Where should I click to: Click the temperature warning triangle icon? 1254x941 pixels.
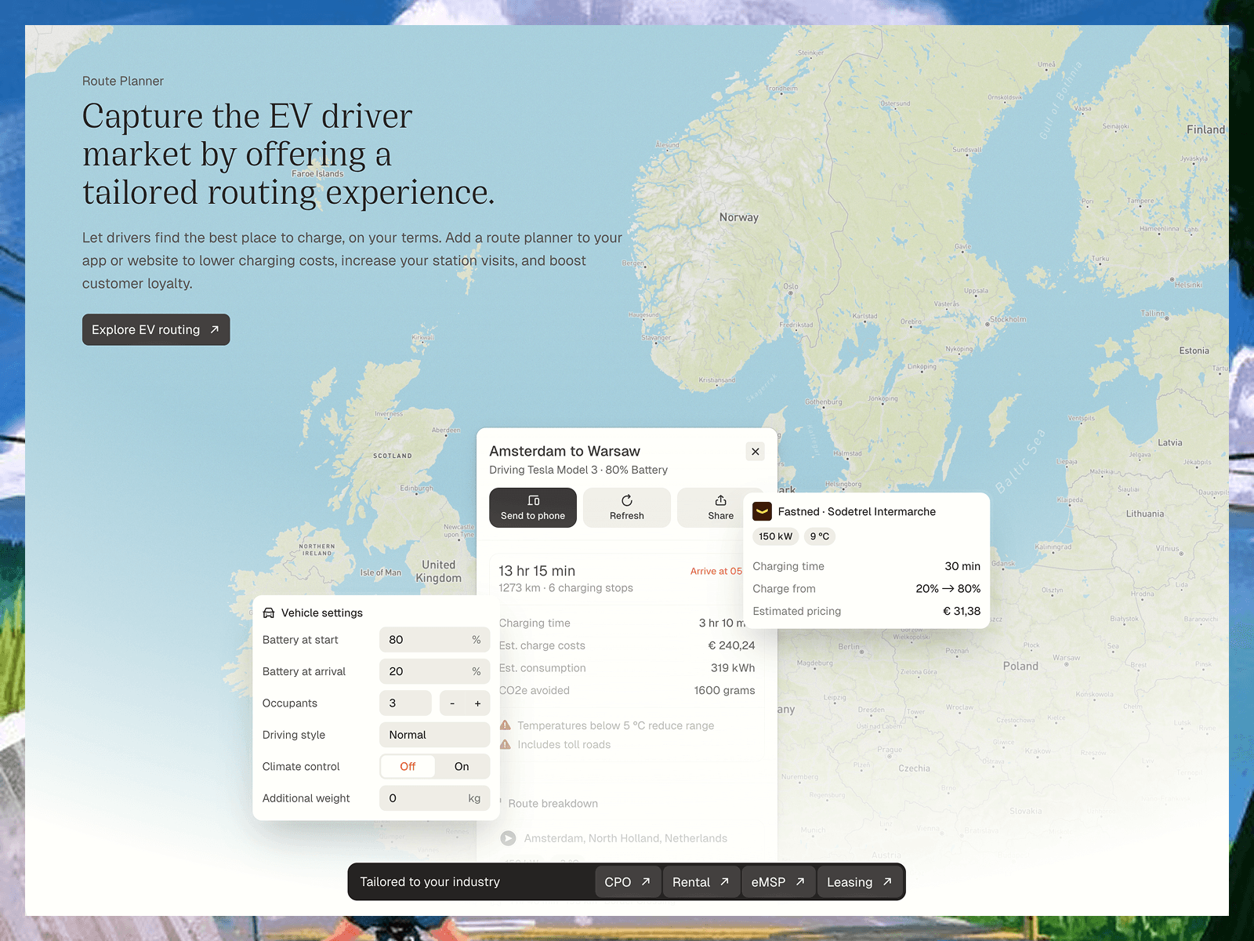pyautogui.click(x=506, y=725)
